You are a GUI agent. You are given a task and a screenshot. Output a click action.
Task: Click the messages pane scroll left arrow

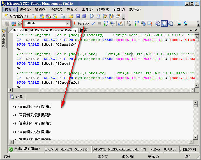point(11,142)
